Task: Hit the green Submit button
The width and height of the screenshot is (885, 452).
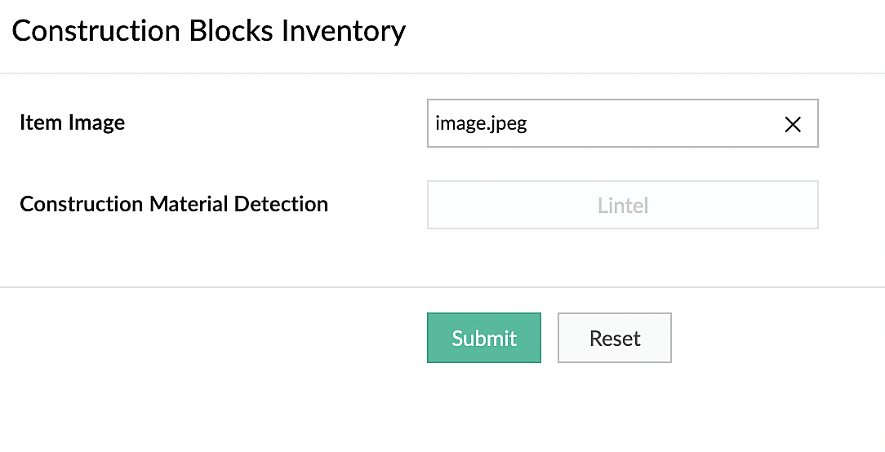Action: (x=483, y=338)
